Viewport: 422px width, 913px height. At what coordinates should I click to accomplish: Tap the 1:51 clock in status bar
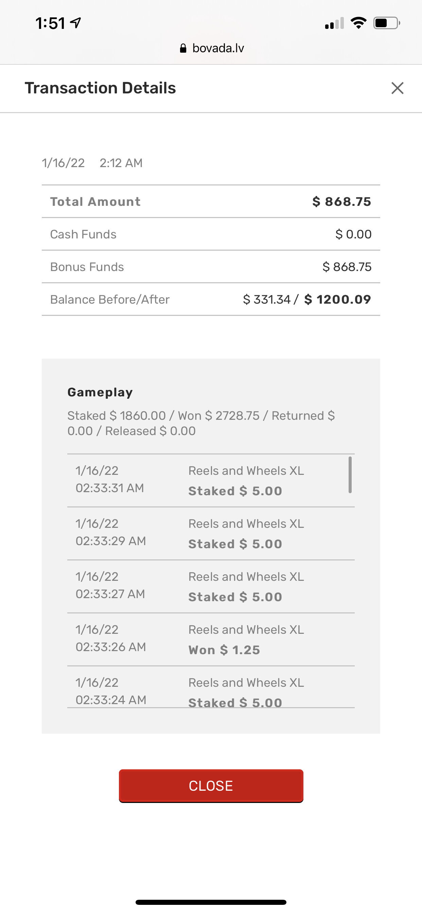(x=50, y=23)
